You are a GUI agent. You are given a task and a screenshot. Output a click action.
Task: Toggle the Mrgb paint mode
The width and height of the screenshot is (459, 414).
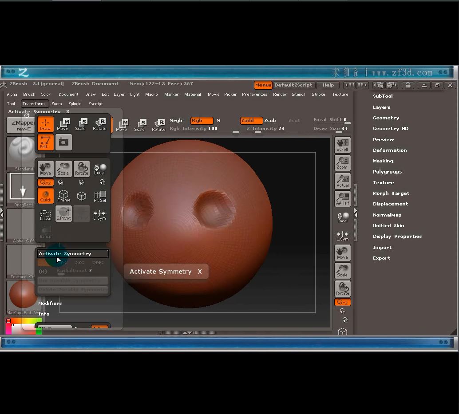tap(176, 121)
